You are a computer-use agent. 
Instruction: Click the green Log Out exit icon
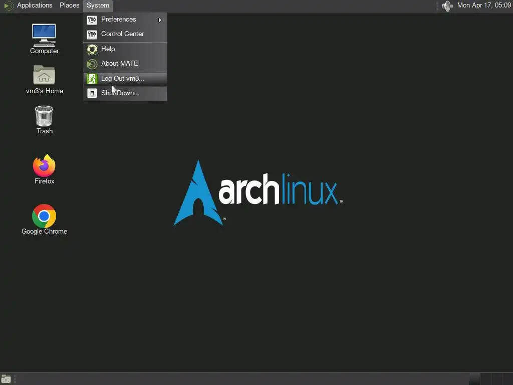[92, 79]
